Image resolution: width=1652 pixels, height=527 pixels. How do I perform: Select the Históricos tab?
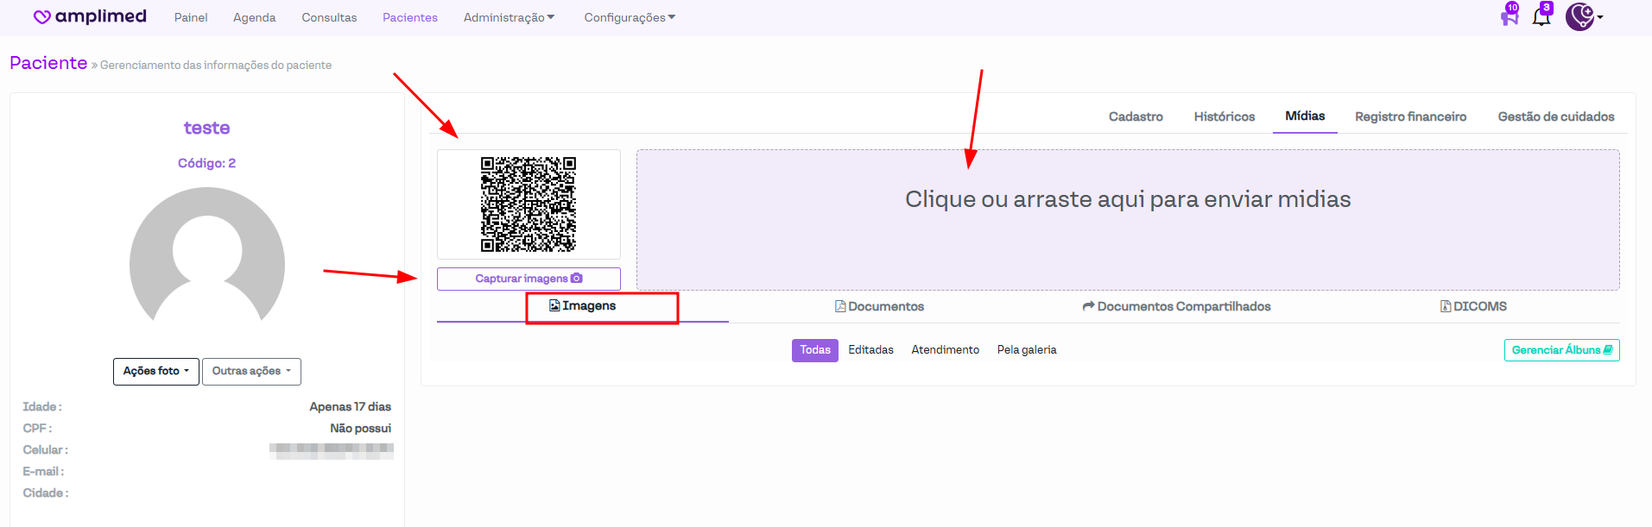(x=1224, y=116)
